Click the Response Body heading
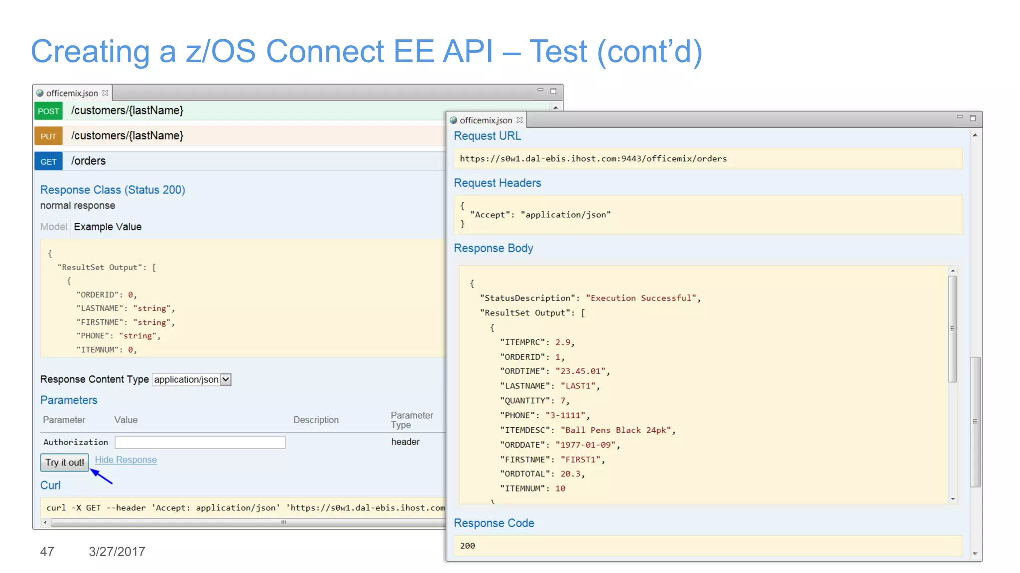 point(493,248)
